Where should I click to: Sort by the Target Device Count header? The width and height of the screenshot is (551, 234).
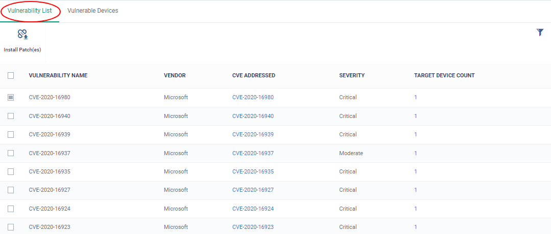444,75
